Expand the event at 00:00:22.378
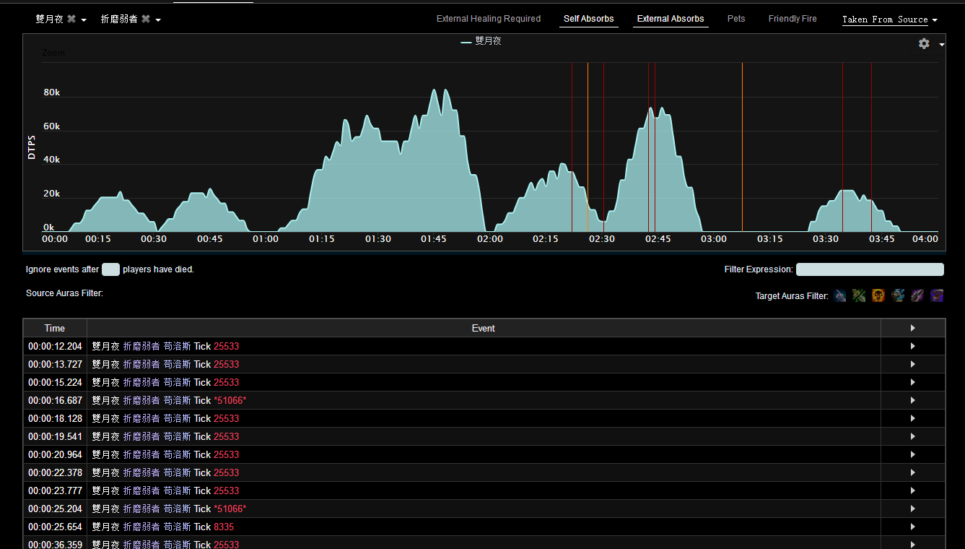The image size is (965, 549). (913, 472)
